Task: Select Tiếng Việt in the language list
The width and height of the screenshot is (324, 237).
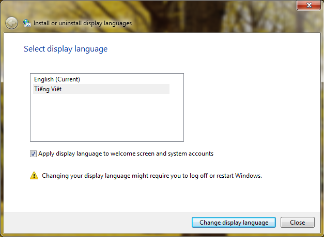Action: pyautogui.click(x=101, y=89)
